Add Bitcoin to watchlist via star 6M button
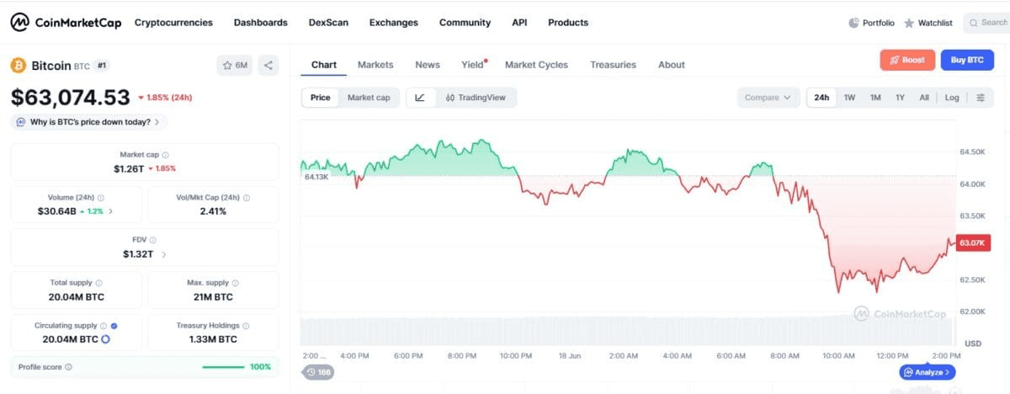Image resolution: width=1010 pixels, height=394 pixels. pyautogui.click(x=235, y=65)
